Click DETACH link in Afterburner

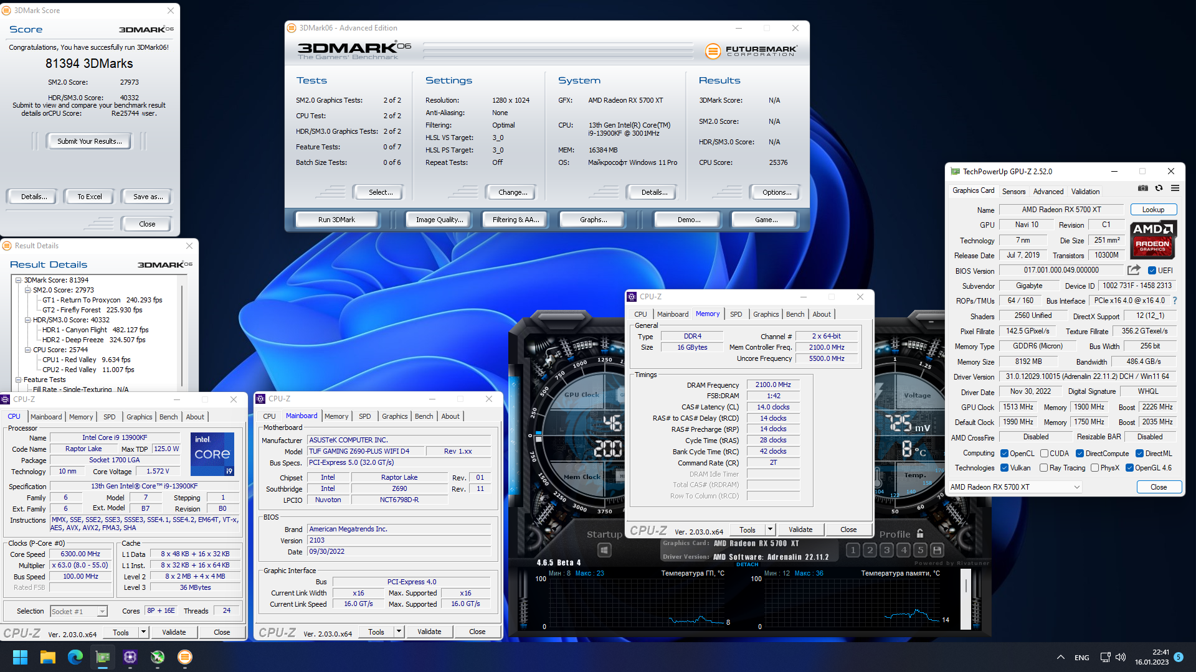(x=747, y=564)
